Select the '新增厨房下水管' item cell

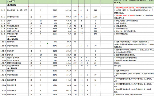[17, 29]
